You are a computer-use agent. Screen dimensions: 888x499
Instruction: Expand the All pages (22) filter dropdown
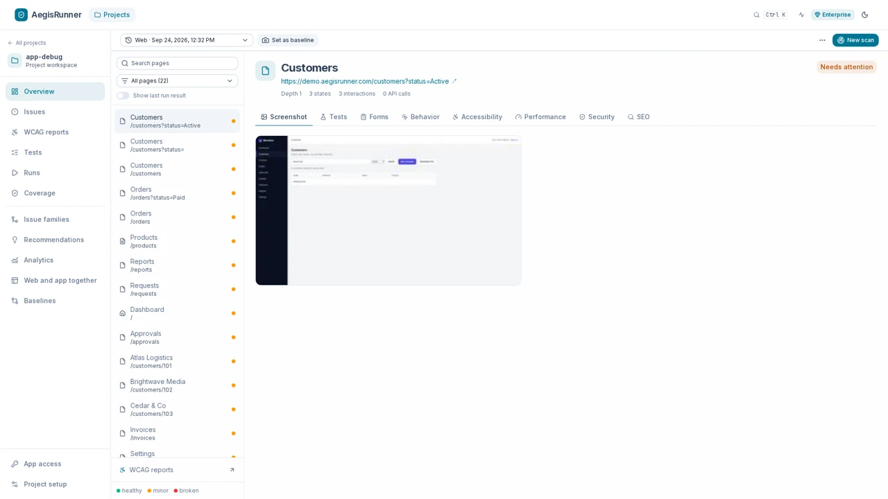(177, 80)
